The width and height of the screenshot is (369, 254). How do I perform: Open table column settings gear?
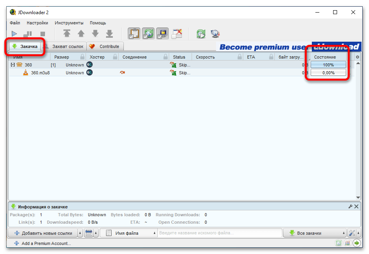pos(358,57)
